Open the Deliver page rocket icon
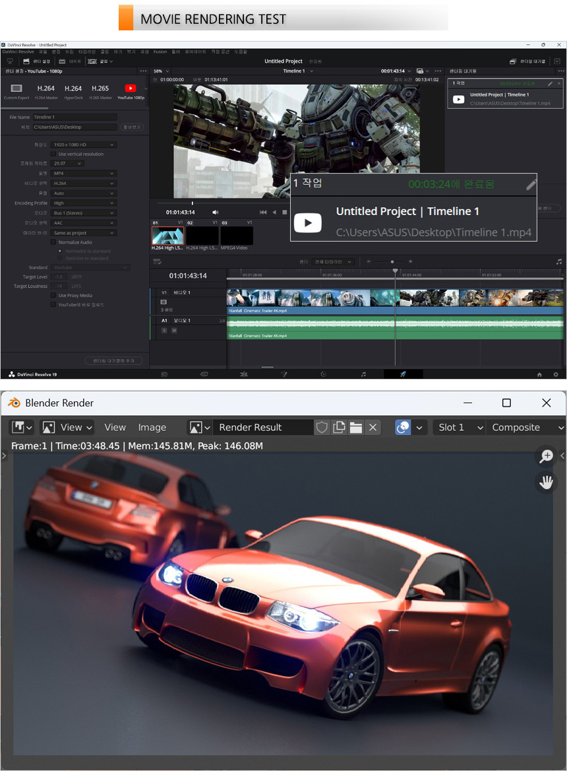Image resolution: width=567 pixels, height=773 pixels. [x=403, y=374]
